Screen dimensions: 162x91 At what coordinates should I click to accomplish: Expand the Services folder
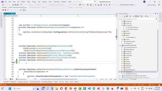[122, 68]
